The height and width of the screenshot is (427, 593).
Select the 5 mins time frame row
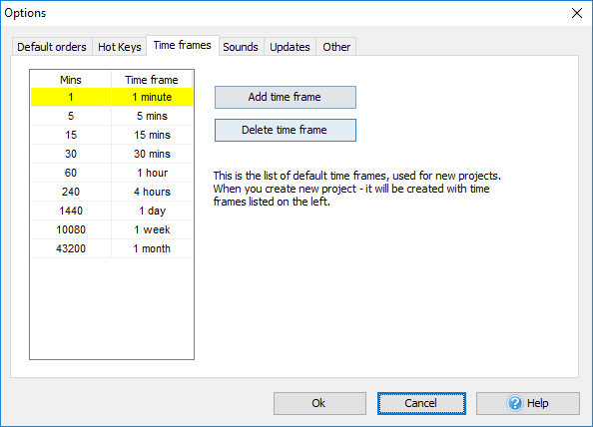point(112,116)
